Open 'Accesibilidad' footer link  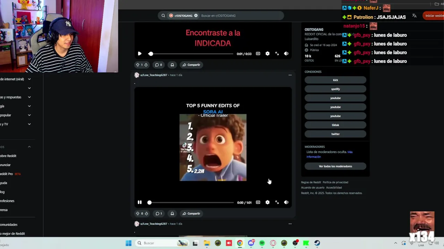pyautogui.click(x=334, y=187)
